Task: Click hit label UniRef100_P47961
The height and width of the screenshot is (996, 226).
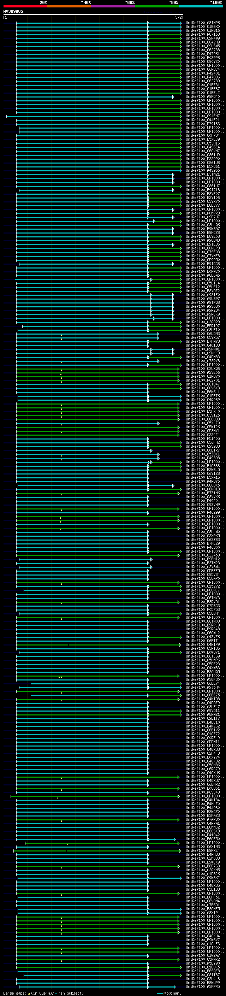Action: click(202, 54)
